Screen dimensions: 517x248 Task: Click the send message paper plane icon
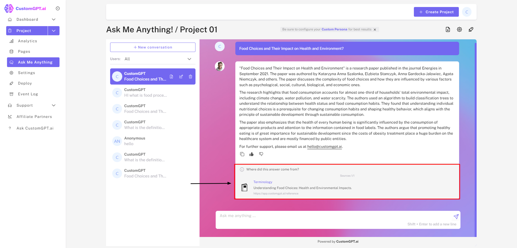(x=456, y=216)
